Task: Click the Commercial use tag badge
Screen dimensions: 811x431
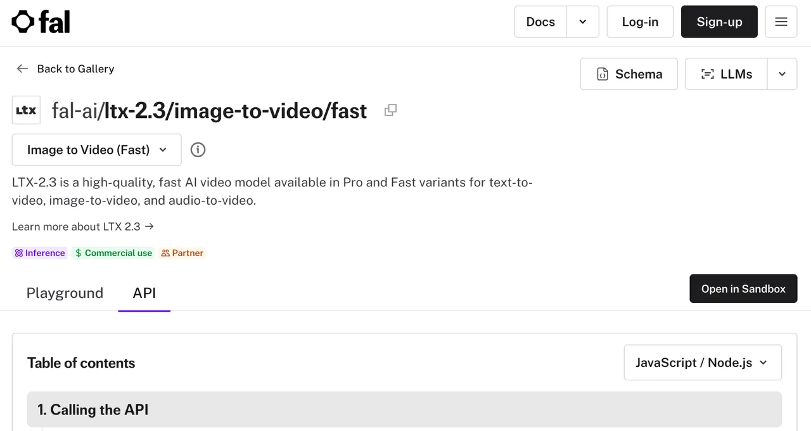Action: pyautogui.click(x=113, y=253)
